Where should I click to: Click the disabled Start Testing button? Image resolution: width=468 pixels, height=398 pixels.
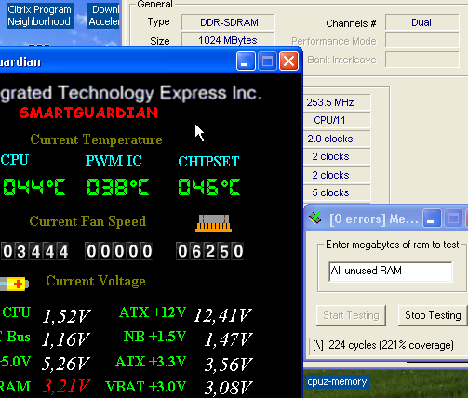(x=351, y=315)
